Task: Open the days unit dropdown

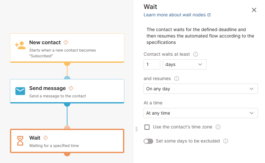Action: (184, 64)
